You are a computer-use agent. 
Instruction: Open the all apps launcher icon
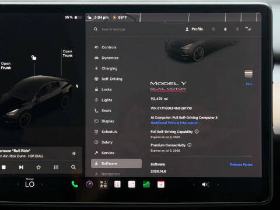103,184
